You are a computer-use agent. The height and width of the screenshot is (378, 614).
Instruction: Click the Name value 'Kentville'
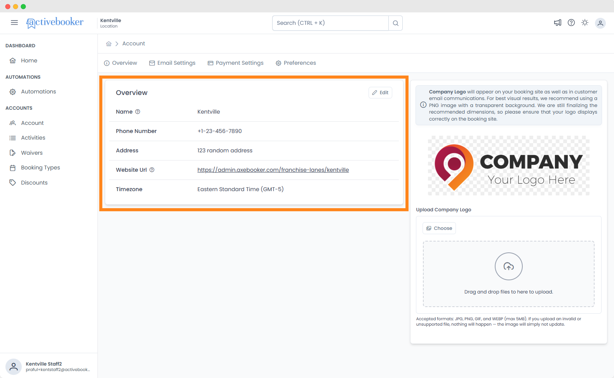click(209, 112)
